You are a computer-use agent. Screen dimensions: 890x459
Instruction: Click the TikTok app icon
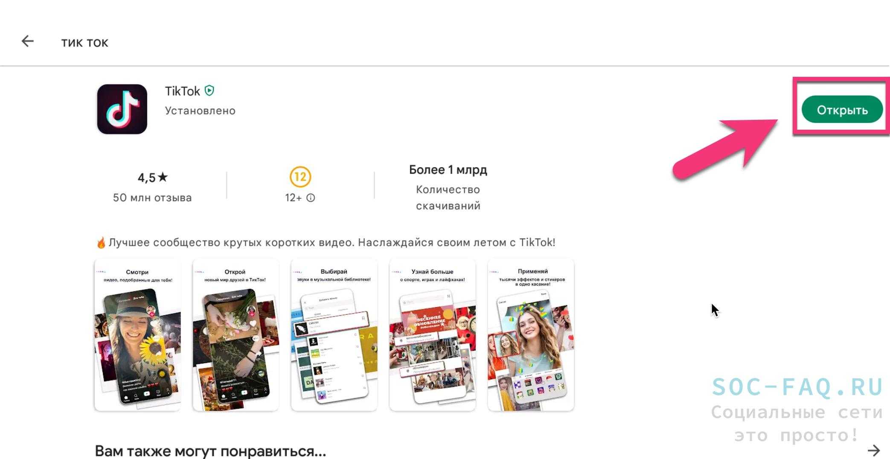point(122,109)
